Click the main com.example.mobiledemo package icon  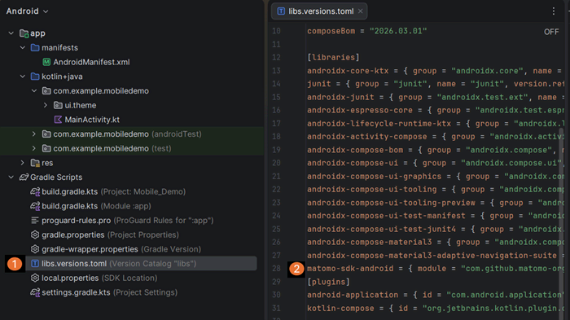point(46,91)
